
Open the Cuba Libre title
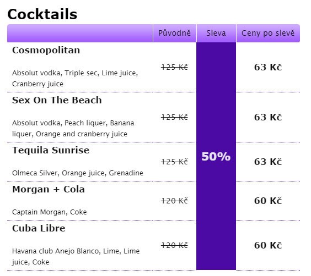[x=39, y=228]
